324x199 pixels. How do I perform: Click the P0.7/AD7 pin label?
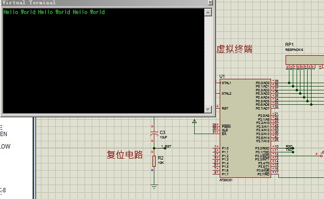click(x=262, y=108)
